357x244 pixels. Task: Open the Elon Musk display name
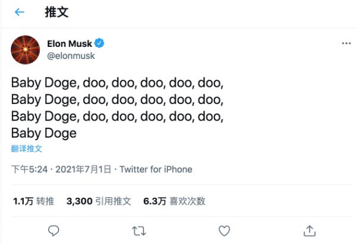69,43
